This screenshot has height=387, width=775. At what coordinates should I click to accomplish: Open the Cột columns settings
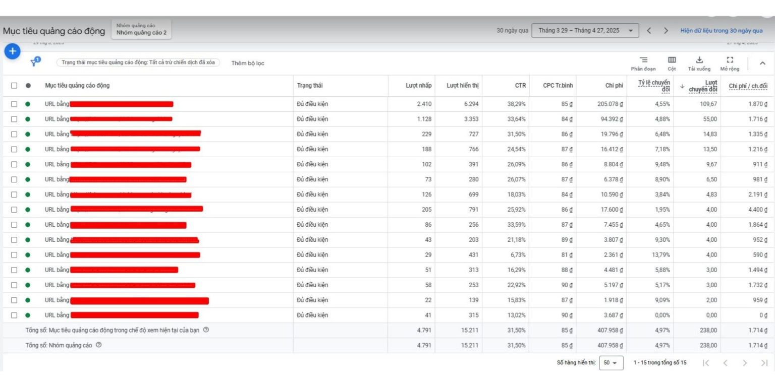click(672, 63)
